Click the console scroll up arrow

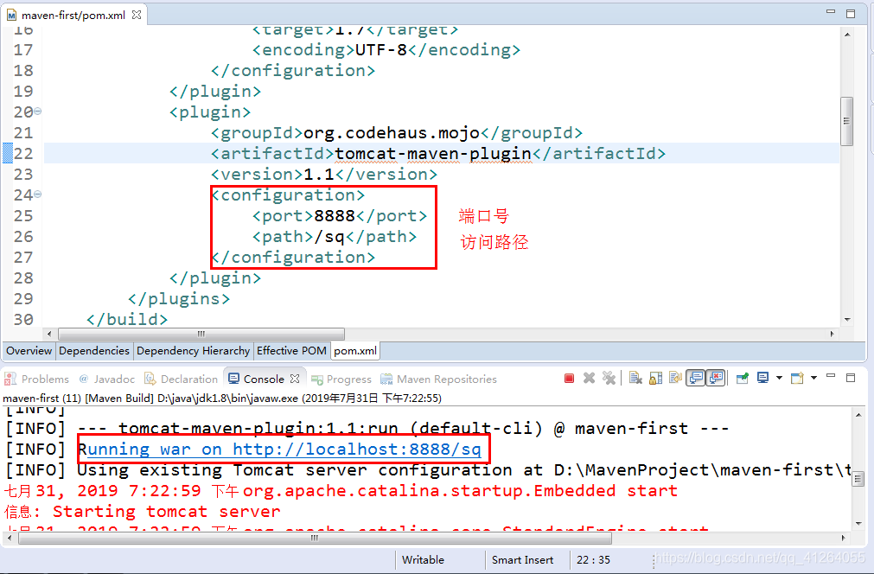pos(858,415)
